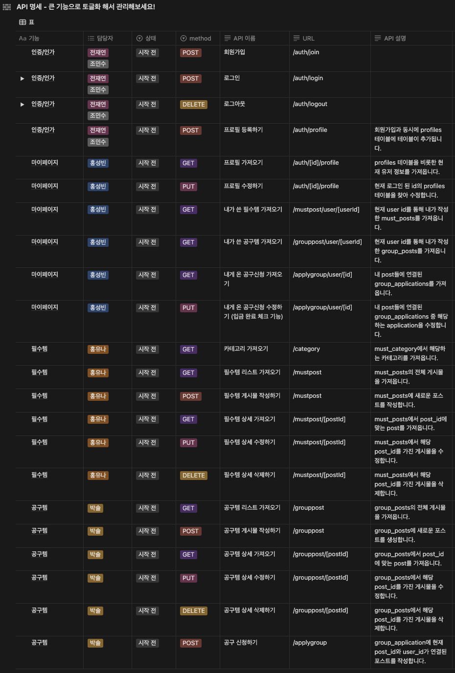Click the /auth/logout URL cell
455x673 pixels.
[330, 110]
